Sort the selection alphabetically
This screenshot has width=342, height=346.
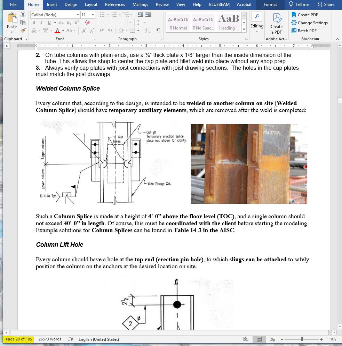[148, 31]
